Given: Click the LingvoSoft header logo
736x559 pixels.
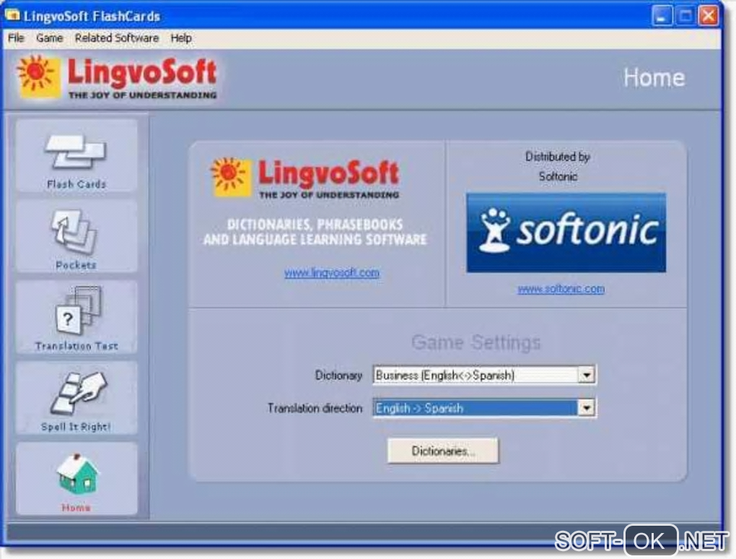Looking at the screenshot, I should click(x=118, y=78).
